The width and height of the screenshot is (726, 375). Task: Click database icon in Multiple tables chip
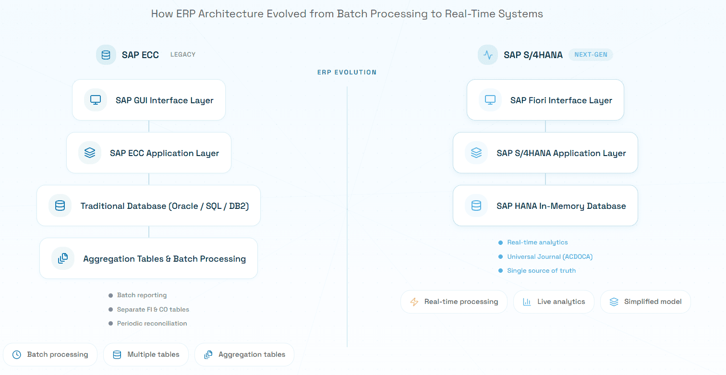[x=117, y=355]
